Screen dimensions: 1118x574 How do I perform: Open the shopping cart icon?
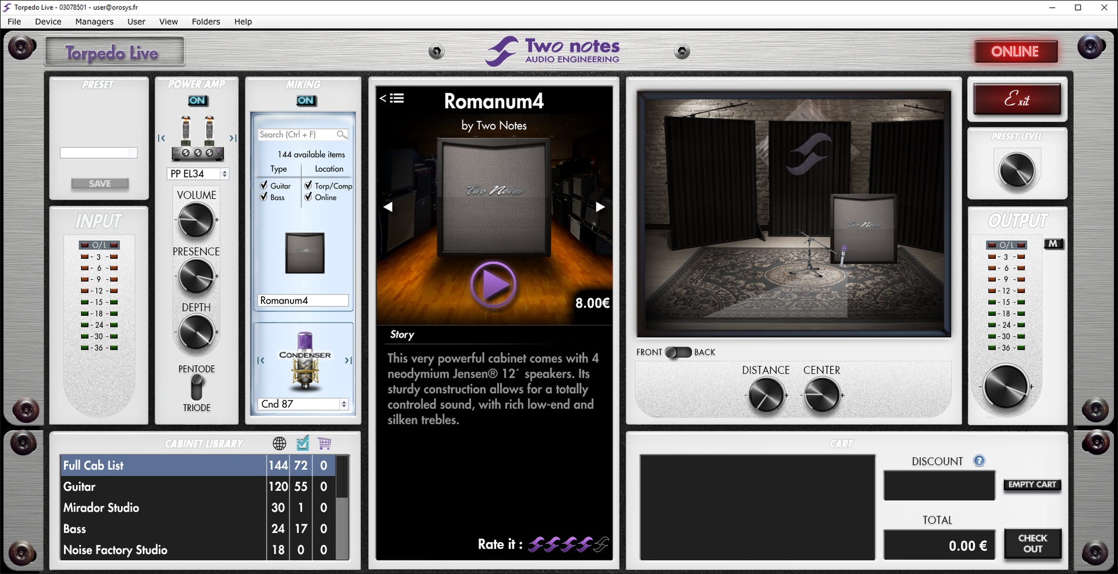click(x=324, y=444)
